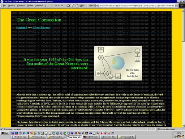Click the Forward arrow toolbar button

tap(62, 5)
